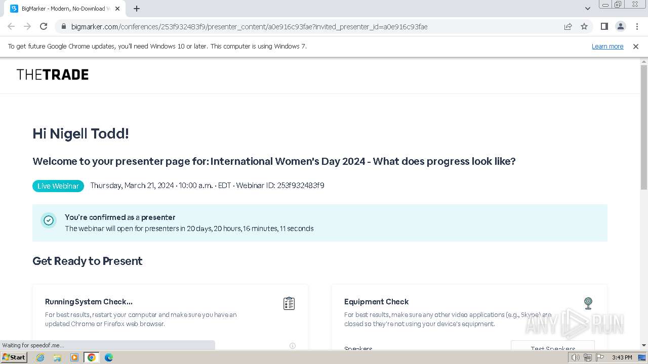Open the network tray icon

click(587, 357)
